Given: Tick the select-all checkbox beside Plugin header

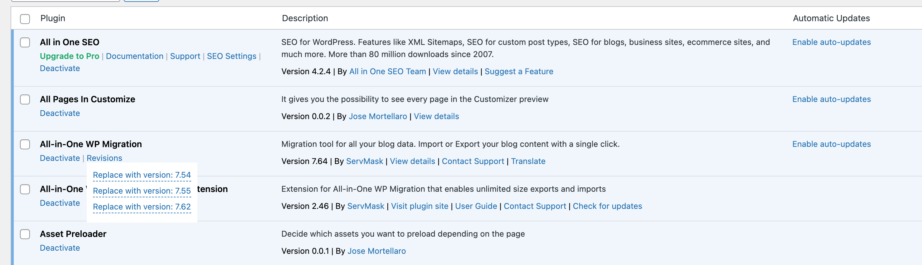Looking at the screenshot, I should (x=25, y=19).
